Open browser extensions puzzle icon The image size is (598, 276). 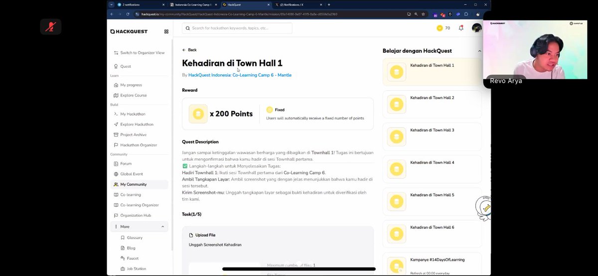pos(466,14)
